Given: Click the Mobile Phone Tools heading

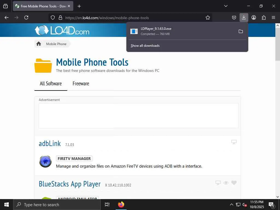Looking at the screenshot, I should (92, 62).
